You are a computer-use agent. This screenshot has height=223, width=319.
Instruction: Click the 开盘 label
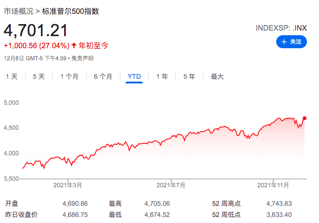(x=12, y=204)
